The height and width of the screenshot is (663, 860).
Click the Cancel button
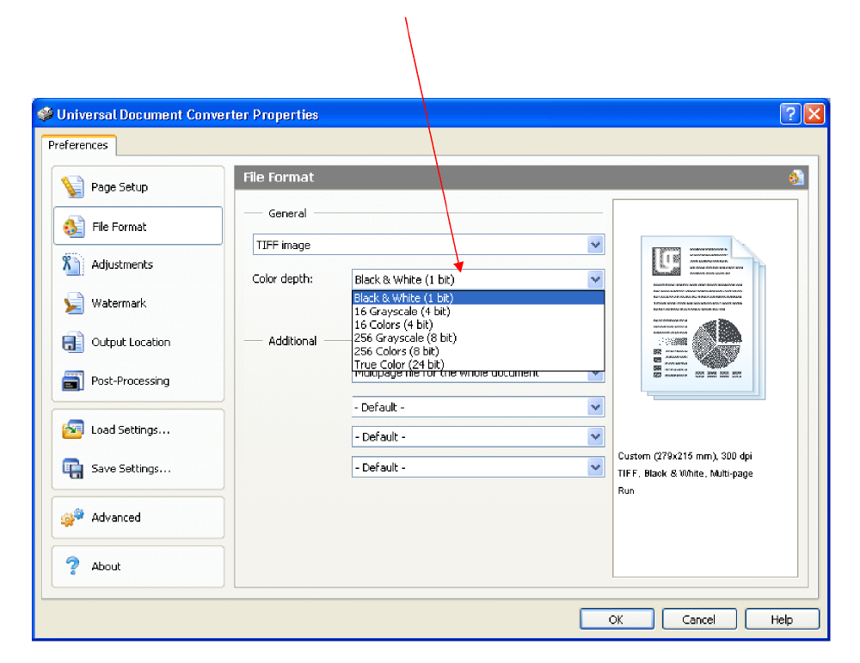(x=698, y=619)
